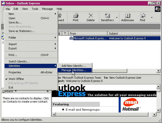Choose Save As... menu entry
Viewport: 162px width, 123px height.
[31, 22]
